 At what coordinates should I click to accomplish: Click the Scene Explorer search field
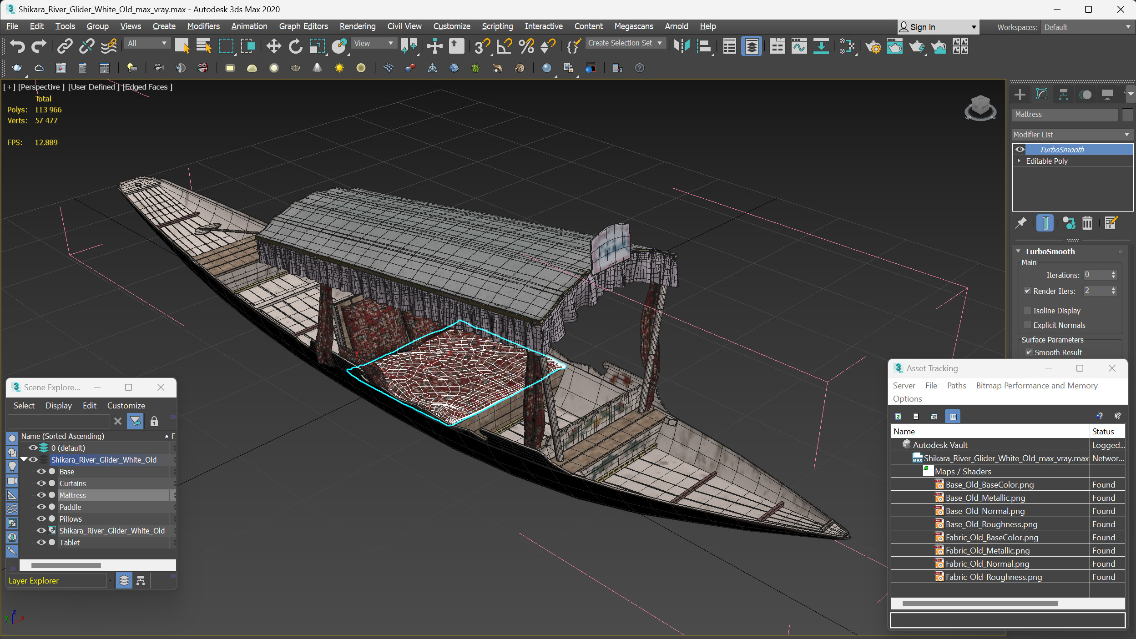[x=59, y=421]
